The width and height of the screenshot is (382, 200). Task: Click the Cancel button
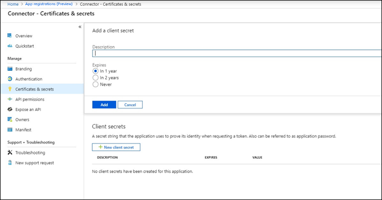point(130,105)
